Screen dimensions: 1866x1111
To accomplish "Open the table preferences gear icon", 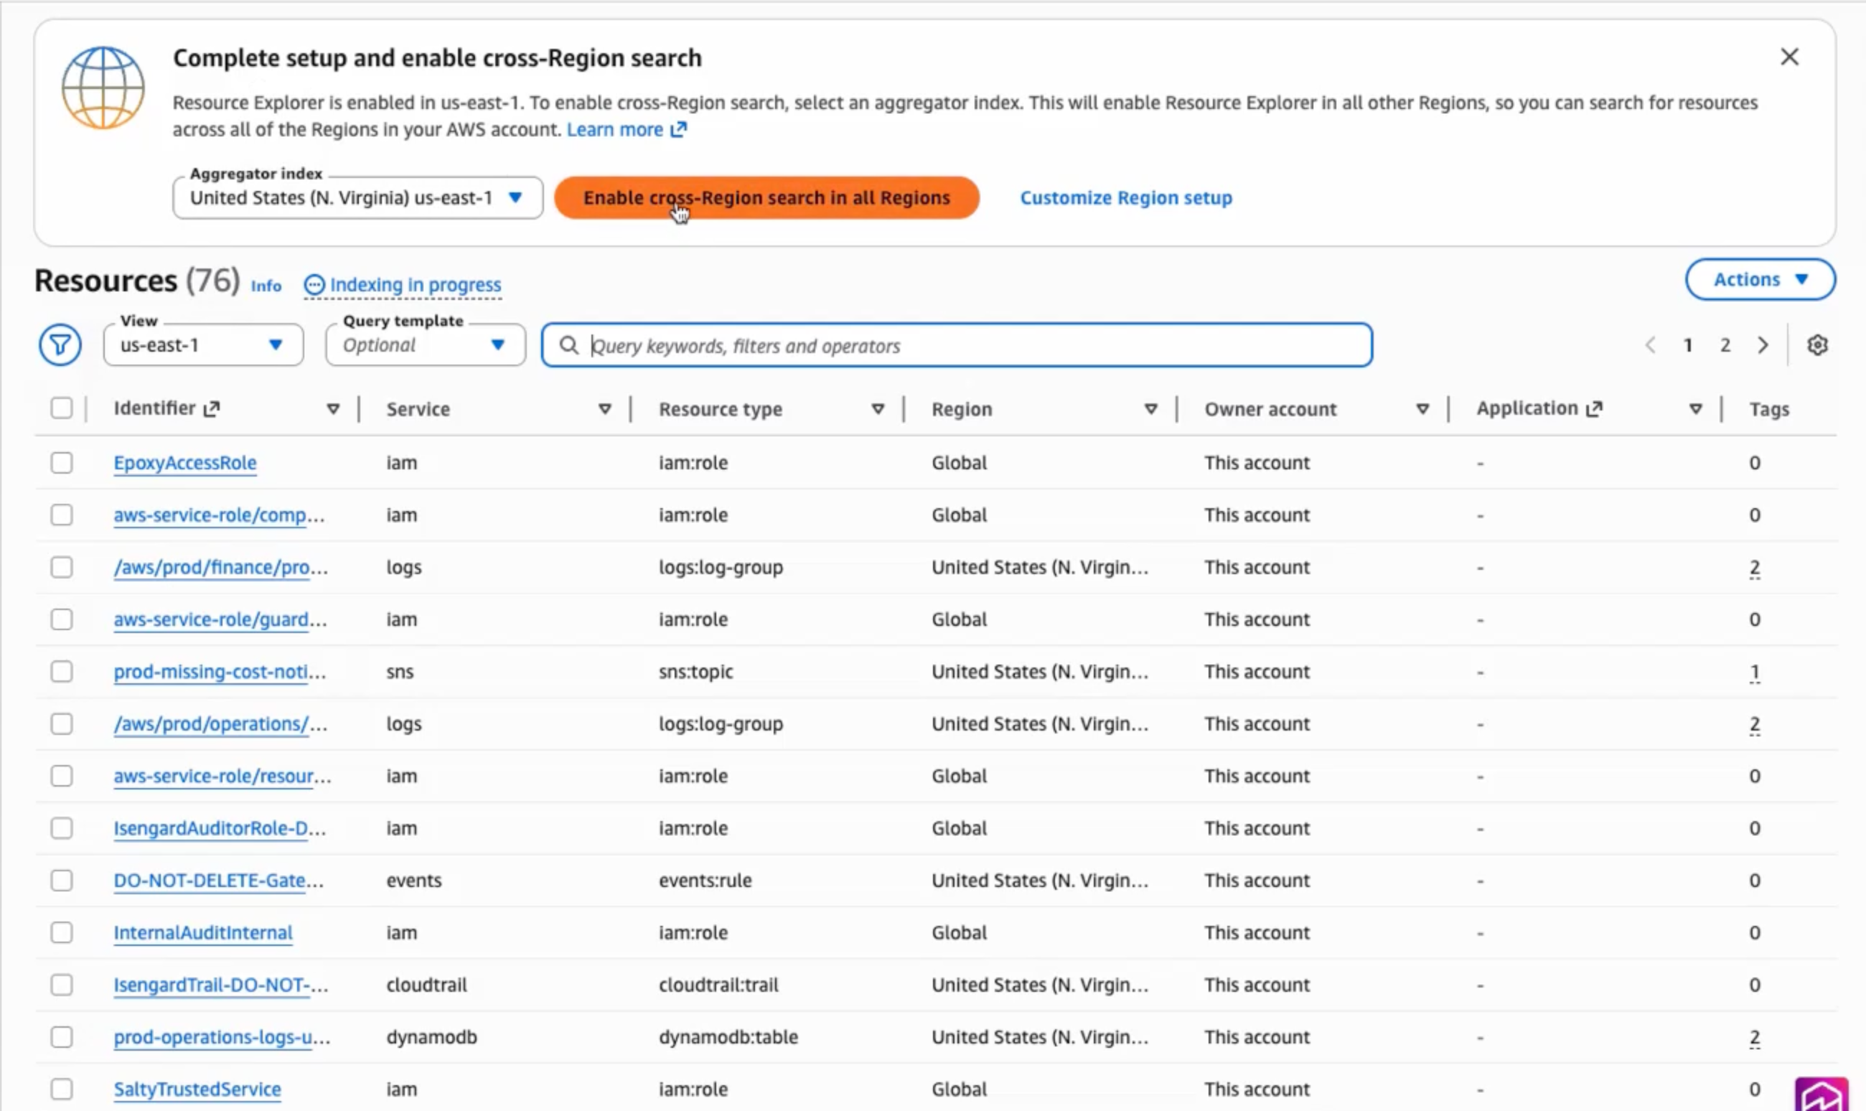I will click(1818, 345).
